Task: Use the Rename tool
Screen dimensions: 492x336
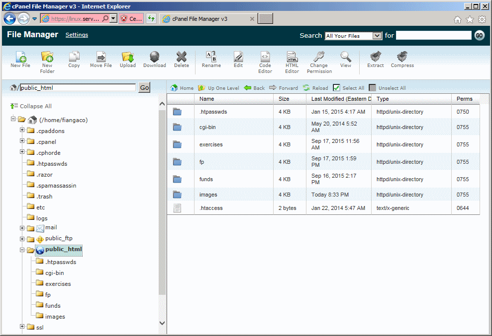Action: point(211,60)
